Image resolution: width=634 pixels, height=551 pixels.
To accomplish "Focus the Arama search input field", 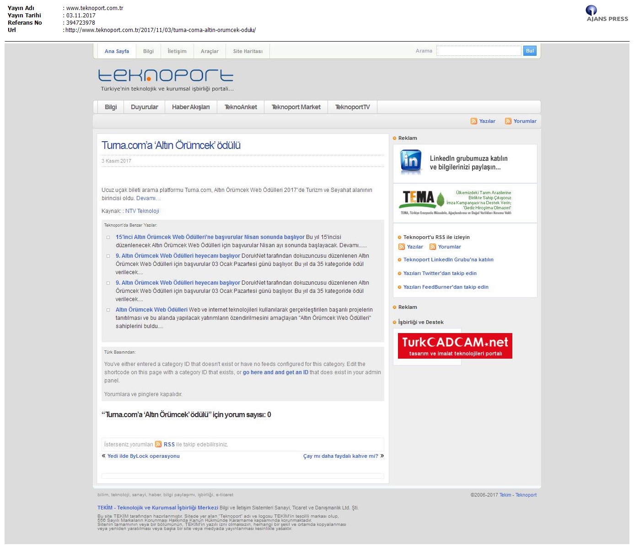I will coord(478,51).
